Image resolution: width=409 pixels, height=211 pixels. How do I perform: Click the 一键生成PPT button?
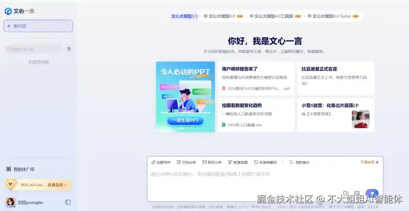click(186, 120)
